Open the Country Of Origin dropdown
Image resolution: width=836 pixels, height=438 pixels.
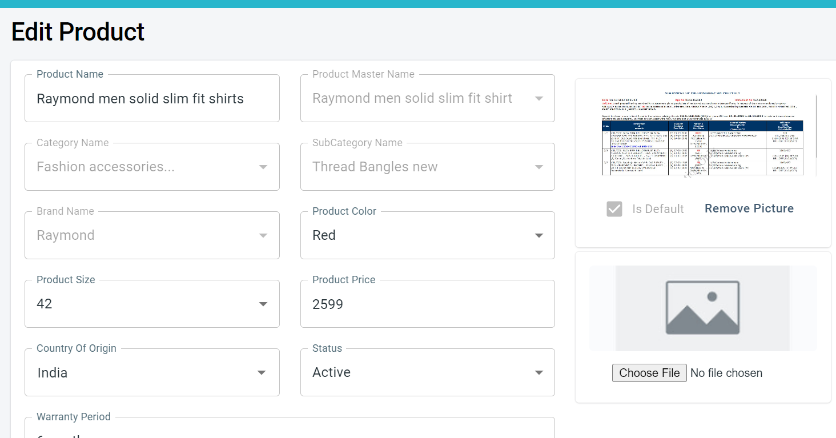(x=152, y=372)
